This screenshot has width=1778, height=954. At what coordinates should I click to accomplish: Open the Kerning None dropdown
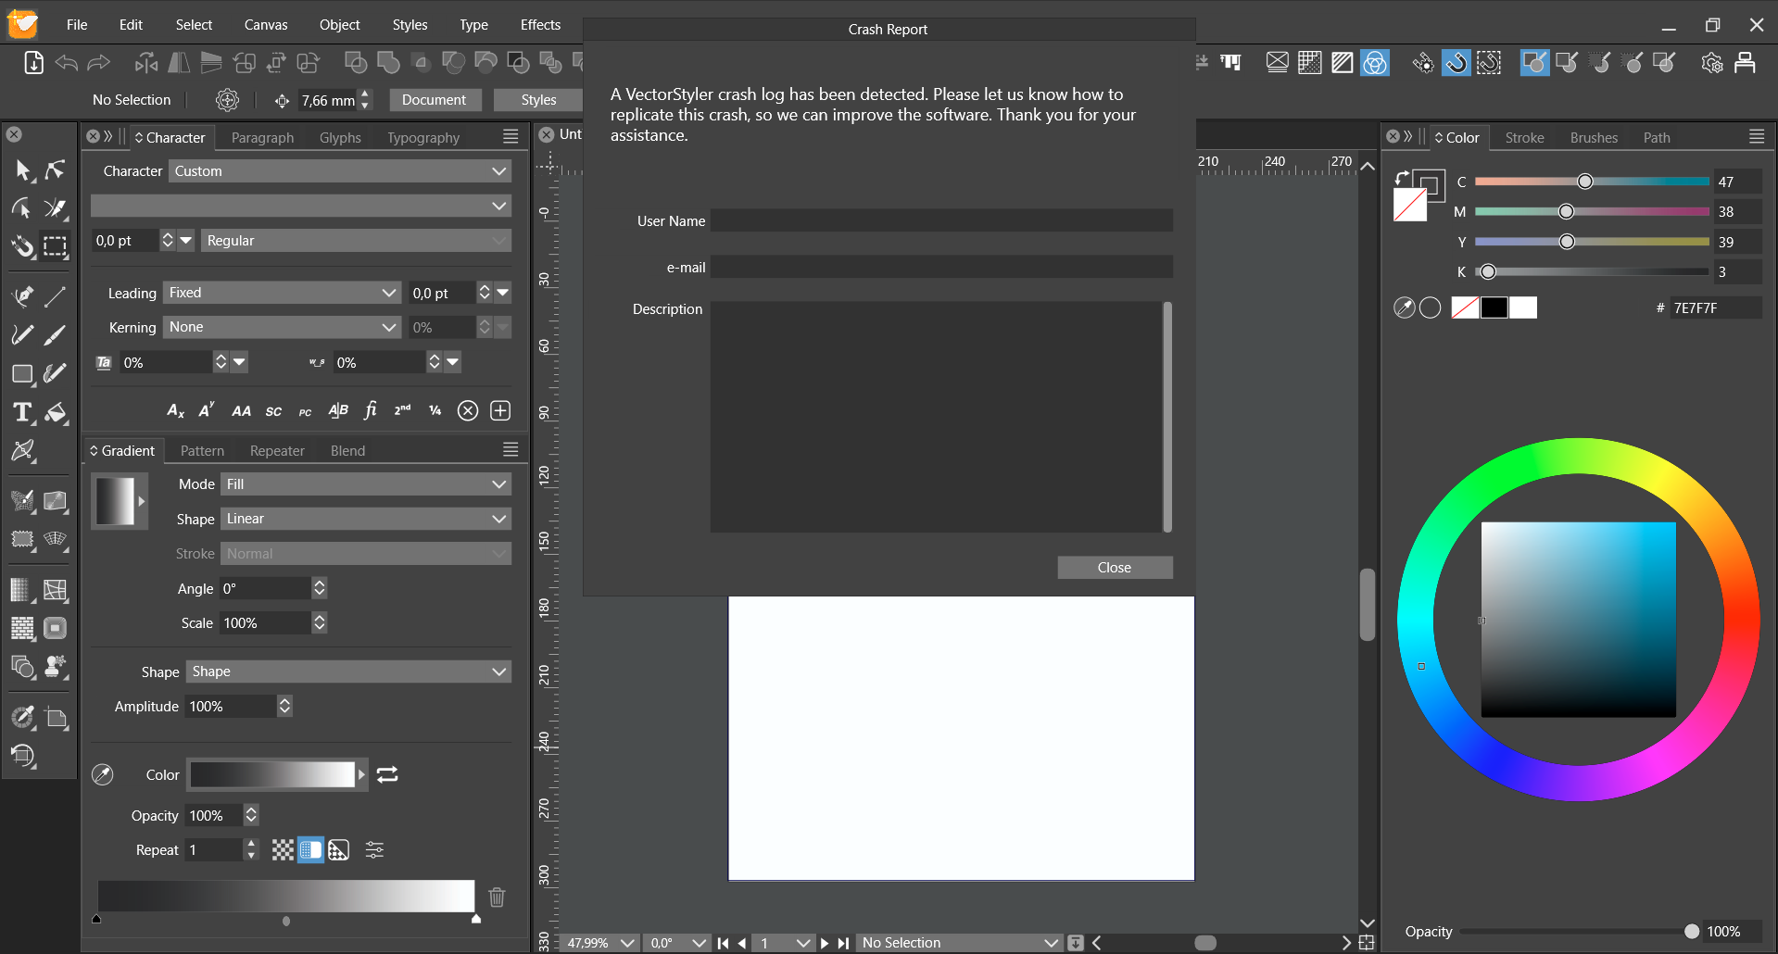tap(282, 327)
